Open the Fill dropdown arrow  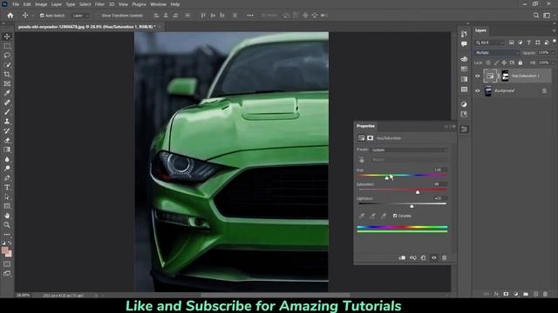point(553,63)
